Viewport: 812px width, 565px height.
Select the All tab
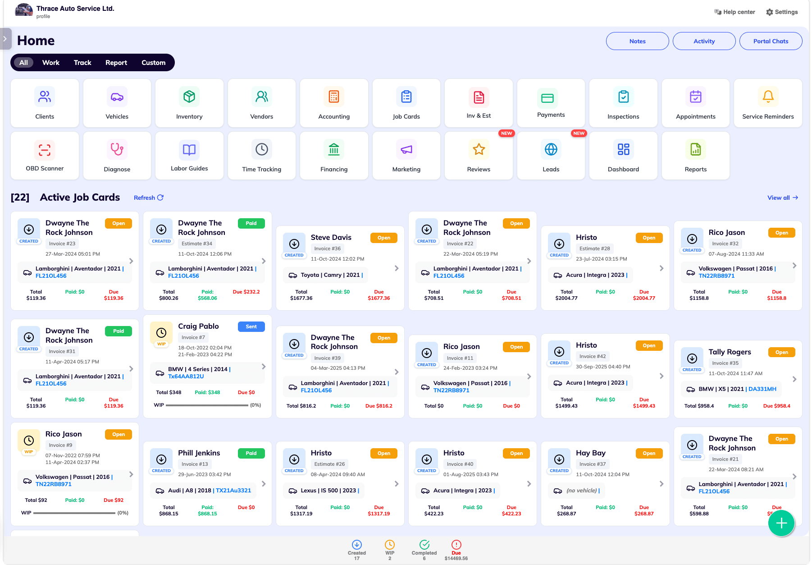pos(23,63)
